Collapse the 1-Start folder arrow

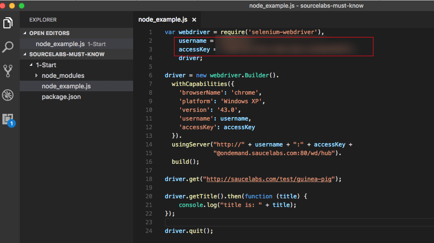coord(31,65)
